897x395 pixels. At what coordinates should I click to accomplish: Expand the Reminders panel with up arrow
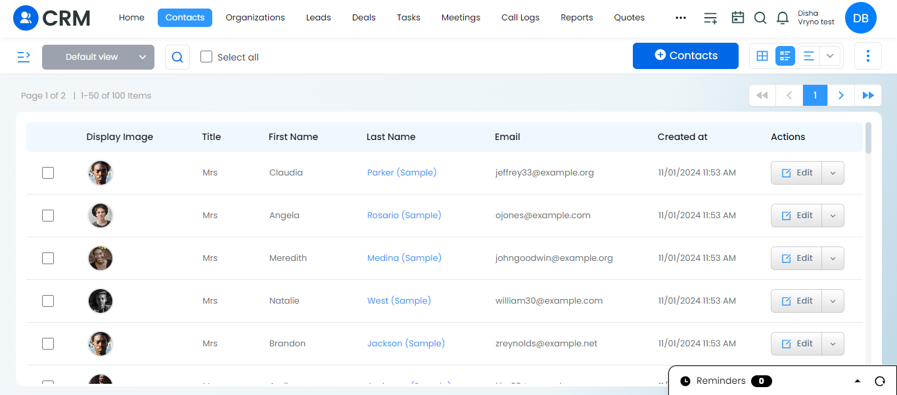[x=857, y=381]
